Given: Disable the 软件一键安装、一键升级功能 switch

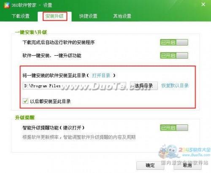Looking at the screenshot, I should pyautogui.click(x=174, y=55).
